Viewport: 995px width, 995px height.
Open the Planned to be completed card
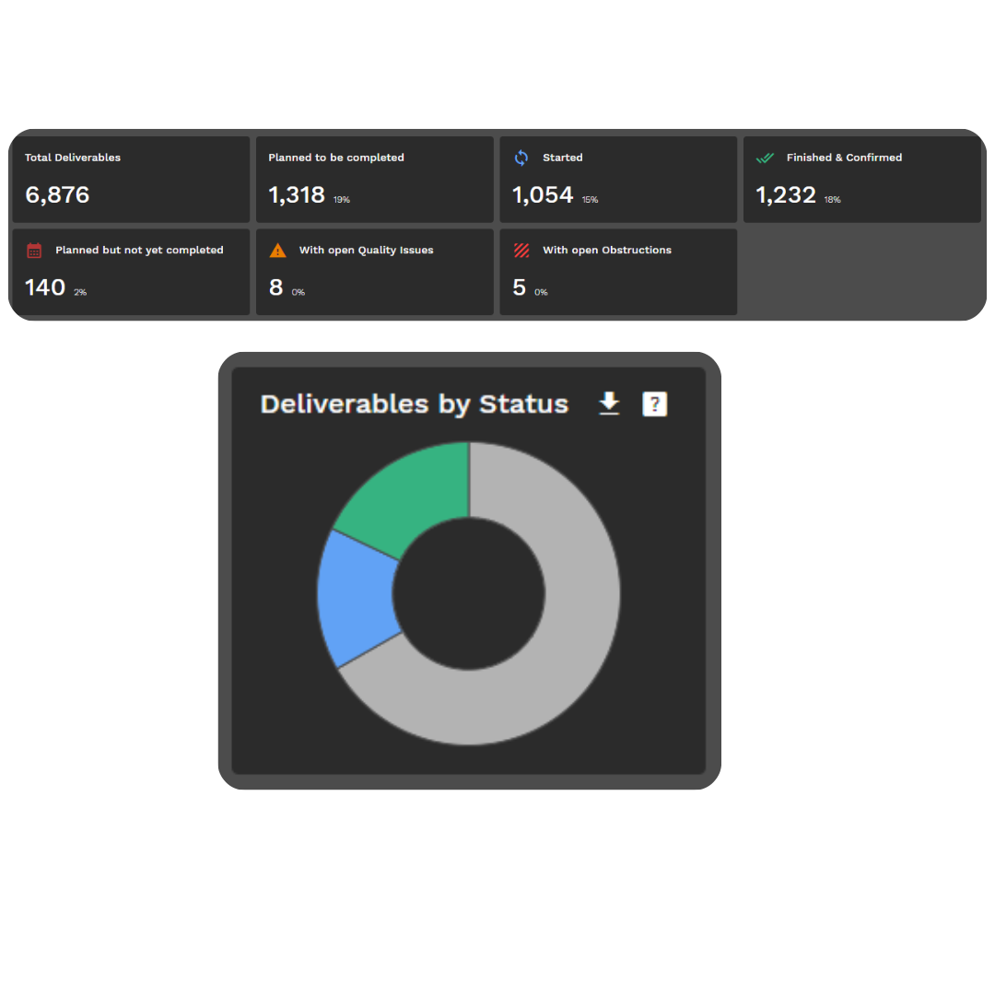point(374,179)
